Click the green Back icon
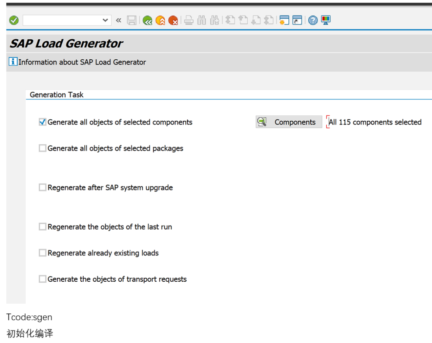Screen dimensions: 432x343 tap(147, 20)
